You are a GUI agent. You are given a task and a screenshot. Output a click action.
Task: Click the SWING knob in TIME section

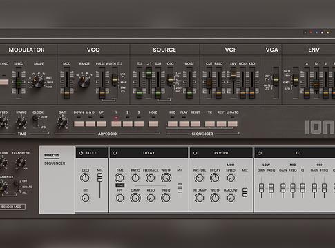pyautogui.click(x=21, y=122)
